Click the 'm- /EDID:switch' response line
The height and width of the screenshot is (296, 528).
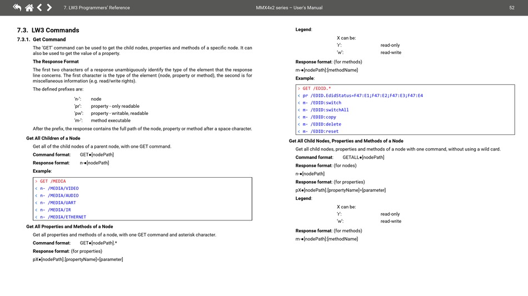click(319, 103)
